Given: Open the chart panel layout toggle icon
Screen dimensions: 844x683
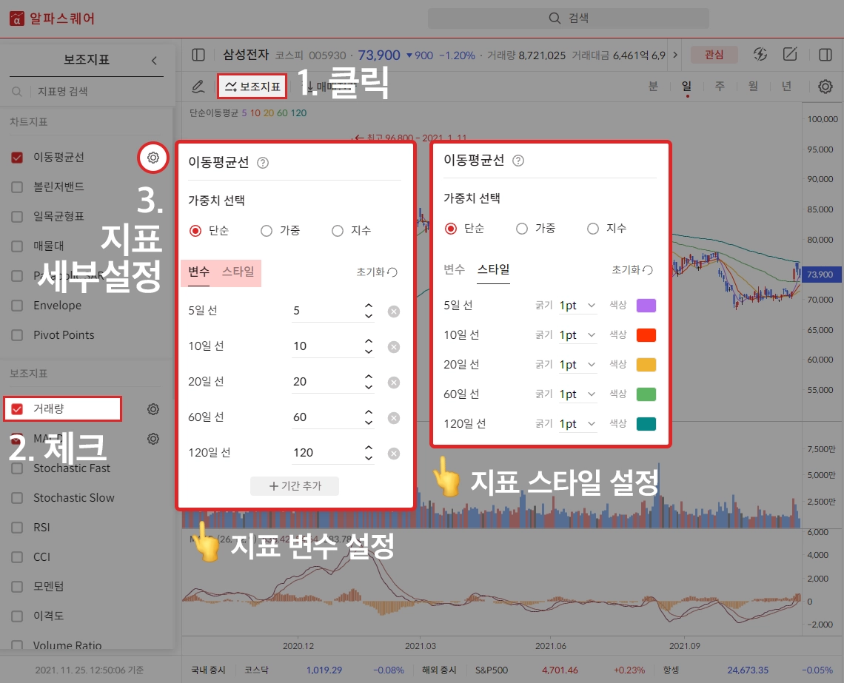Looking at the screenshot, I should [198, 55].
